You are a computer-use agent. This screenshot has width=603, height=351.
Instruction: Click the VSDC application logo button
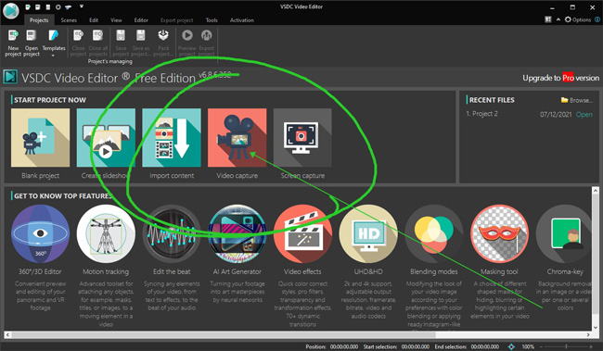pos(11,11)
